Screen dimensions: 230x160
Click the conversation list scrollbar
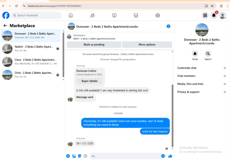click(63, 55)
